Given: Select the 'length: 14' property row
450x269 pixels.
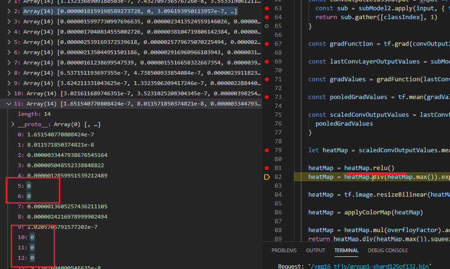Looking at the screenshot, I should point(34,114).
